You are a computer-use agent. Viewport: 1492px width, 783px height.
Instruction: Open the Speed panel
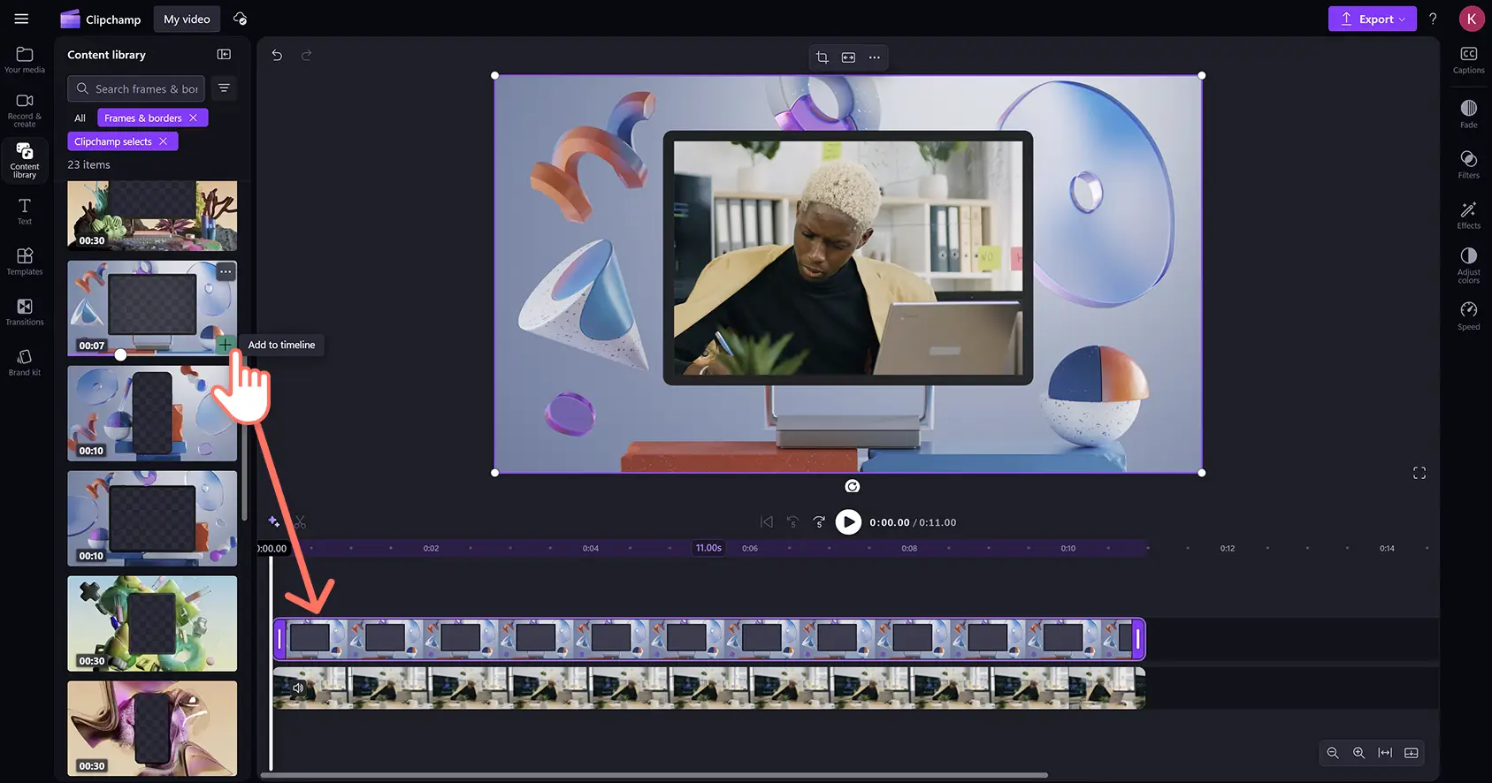pyautogui.click(x=1468, y=315)
